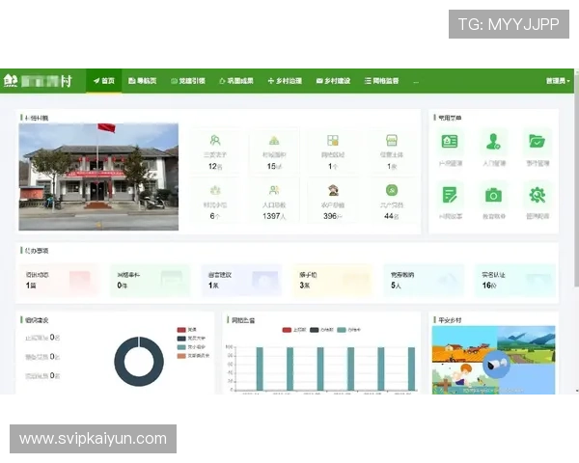Screen dimensions: 579x463
Task: Open management settings gear-wrench icon
Action: tap(537, 195)
